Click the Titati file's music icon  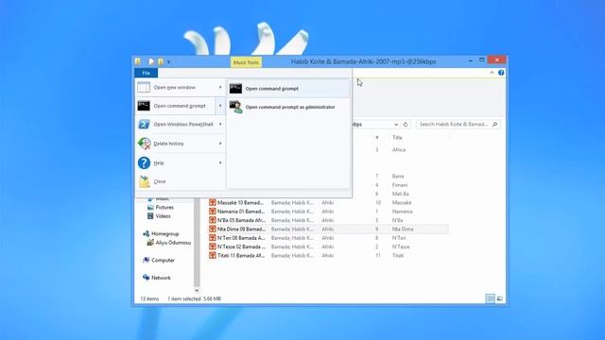[212, 255]
